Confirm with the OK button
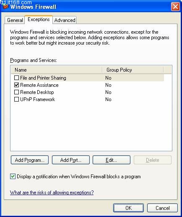 pos(128,208)
